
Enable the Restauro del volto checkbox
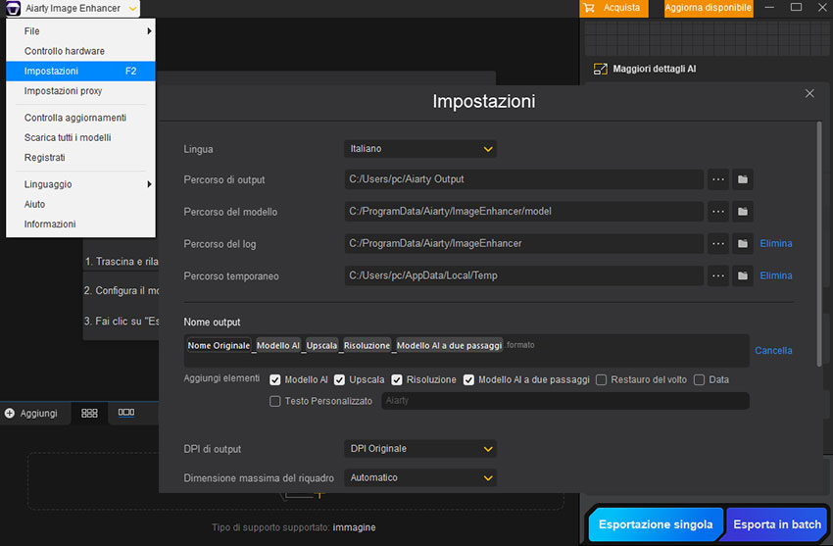[601, 379]
